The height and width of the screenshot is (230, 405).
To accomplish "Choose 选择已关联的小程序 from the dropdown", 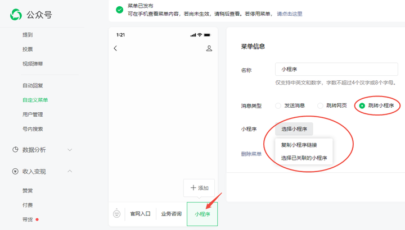I will click(x=304, y=158).
